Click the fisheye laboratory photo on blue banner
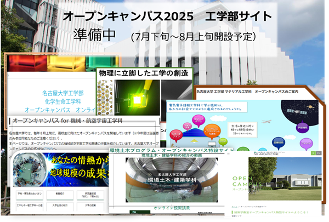 [30, 170]
